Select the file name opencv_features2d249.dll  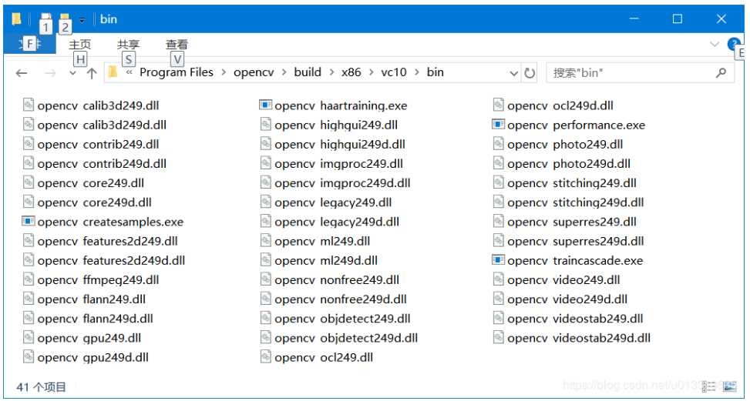point(107,241)
